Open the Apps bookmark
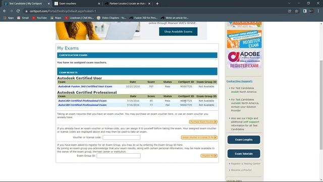The width and height of the screenshot is (323, 182). click(9, 18)
